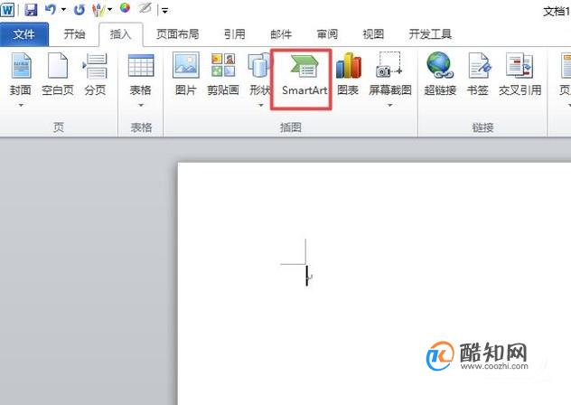Expand the Cover Page (封面) dropdown

(x=21, y=105)
